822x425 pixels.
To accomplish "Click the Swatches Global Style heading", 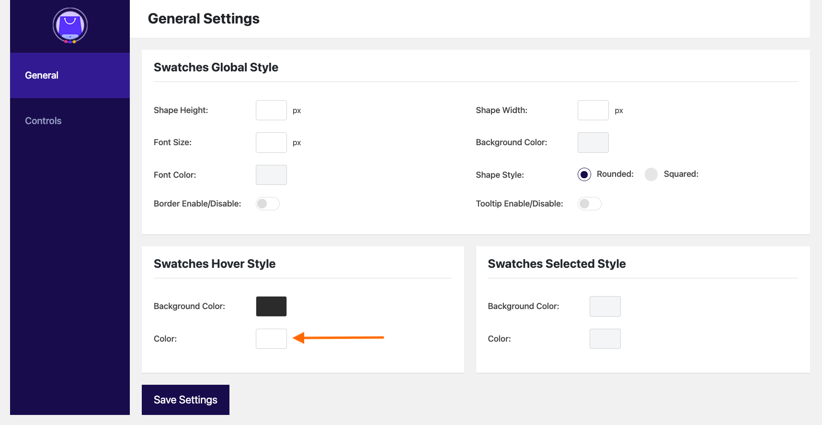I will click(x=216, y=68).
